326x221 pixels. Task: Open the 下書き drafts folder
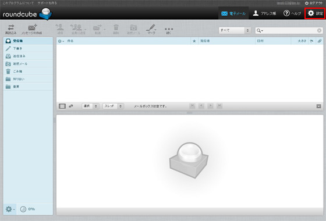pos(28,48)
